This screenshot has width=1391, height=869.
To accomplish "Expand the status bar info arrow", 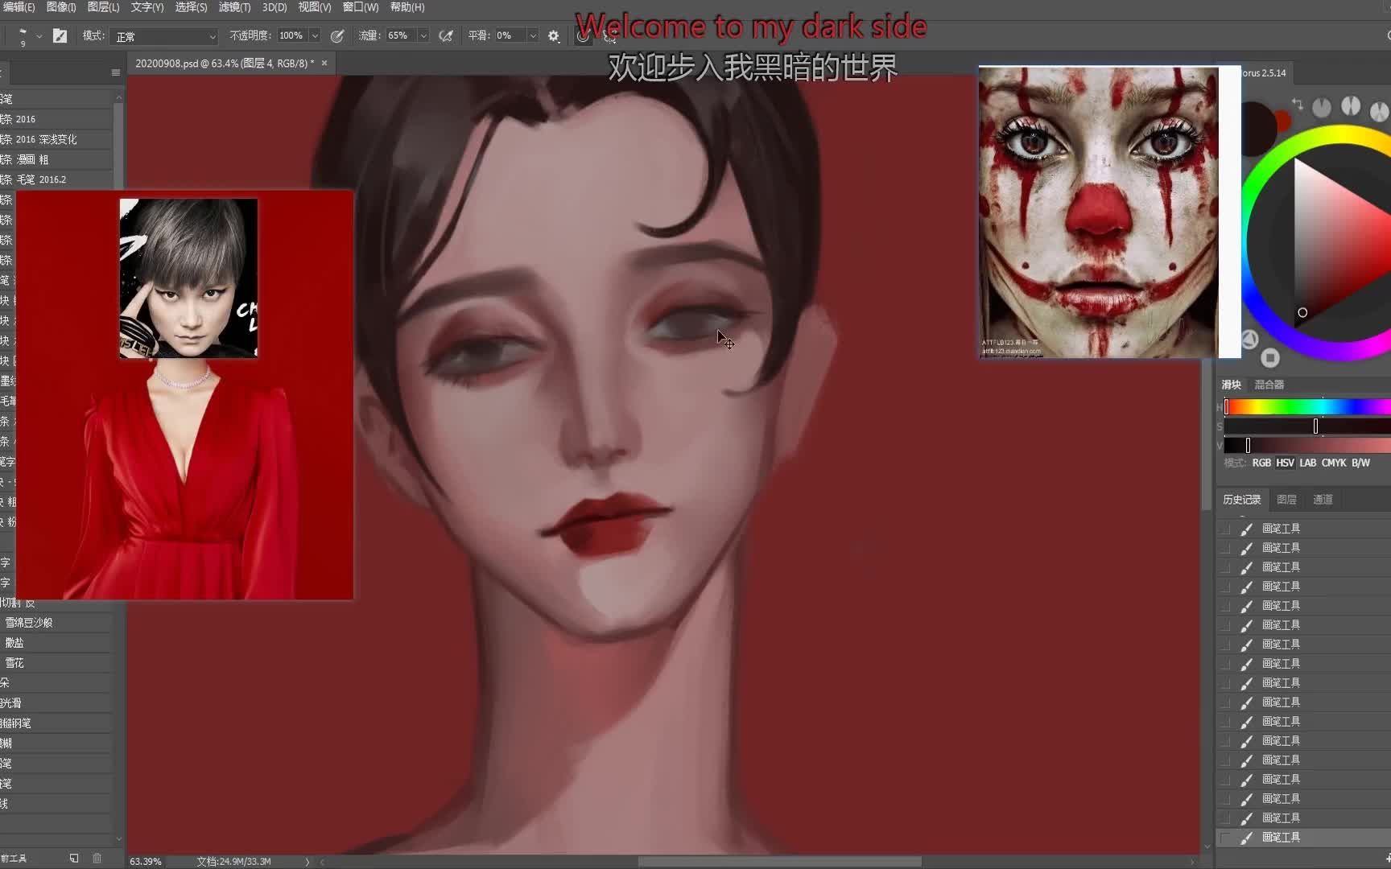I will click(307, 862).
